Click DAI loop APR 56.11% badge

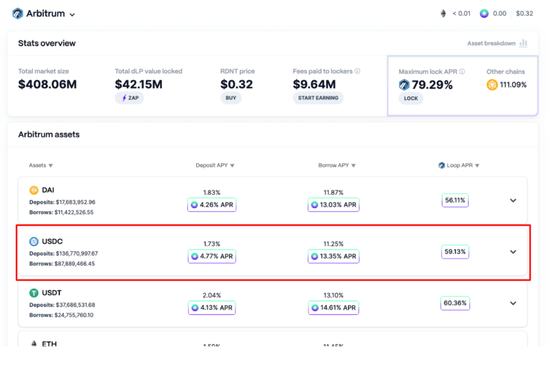pos(455,200)
